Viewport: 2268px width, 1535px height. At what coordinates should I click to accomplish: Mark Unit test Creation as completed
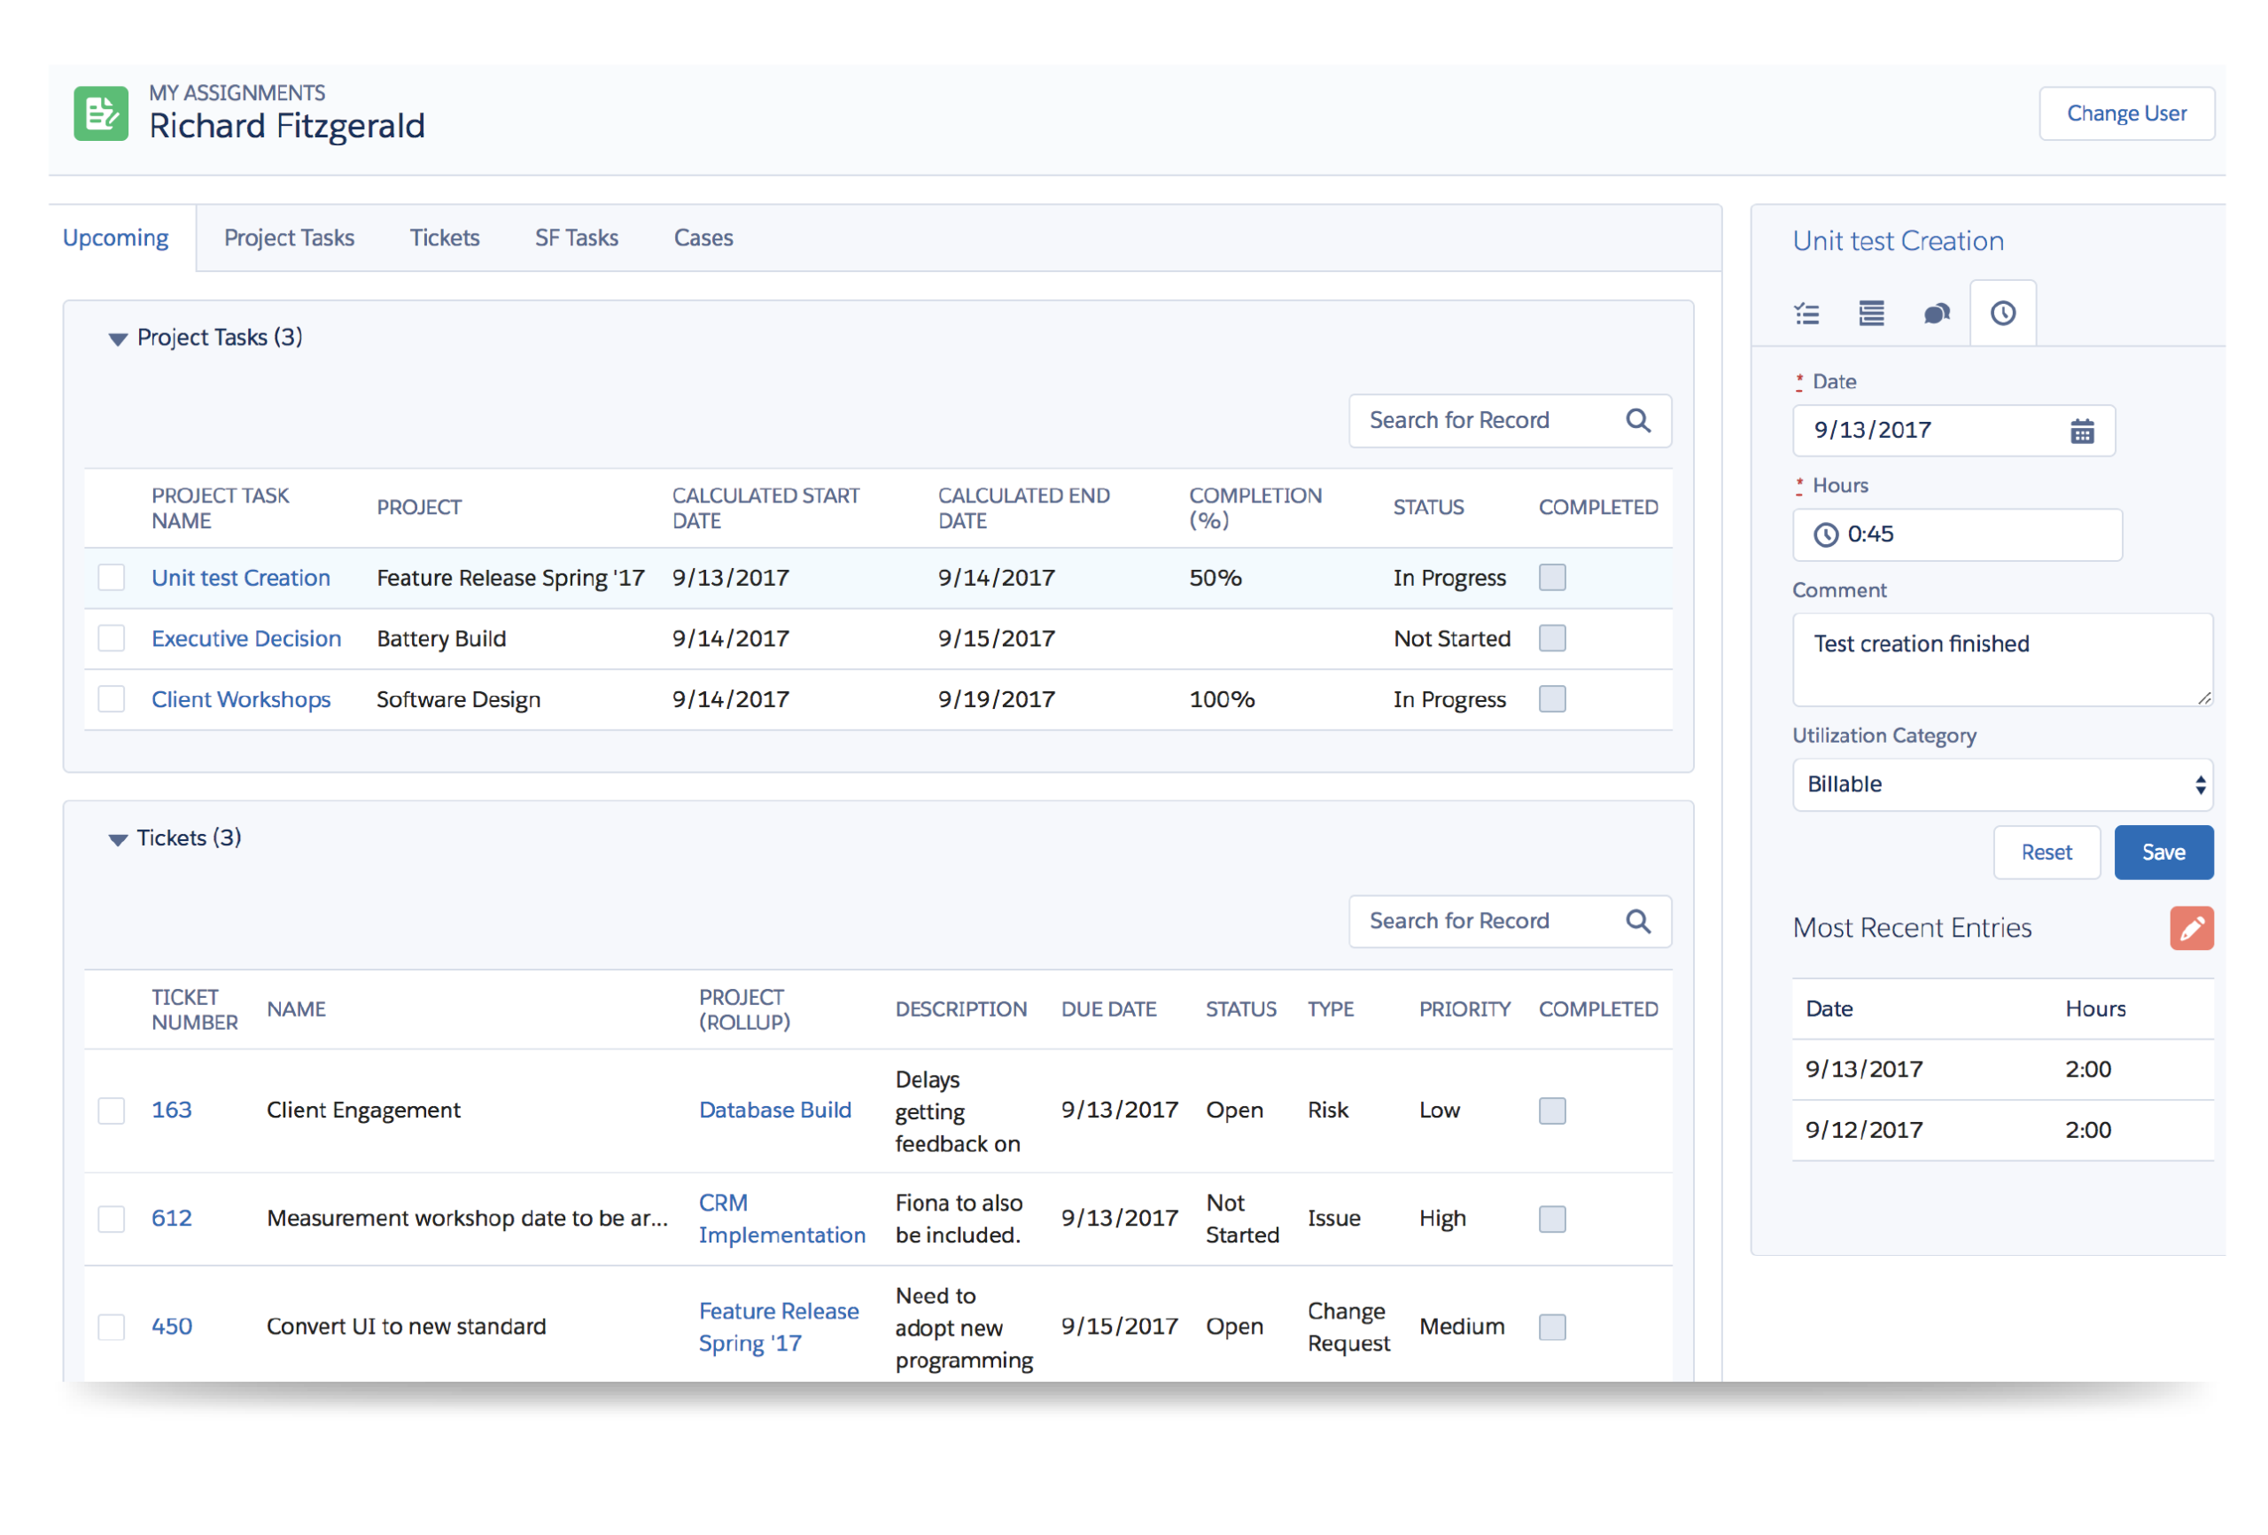1551,578
